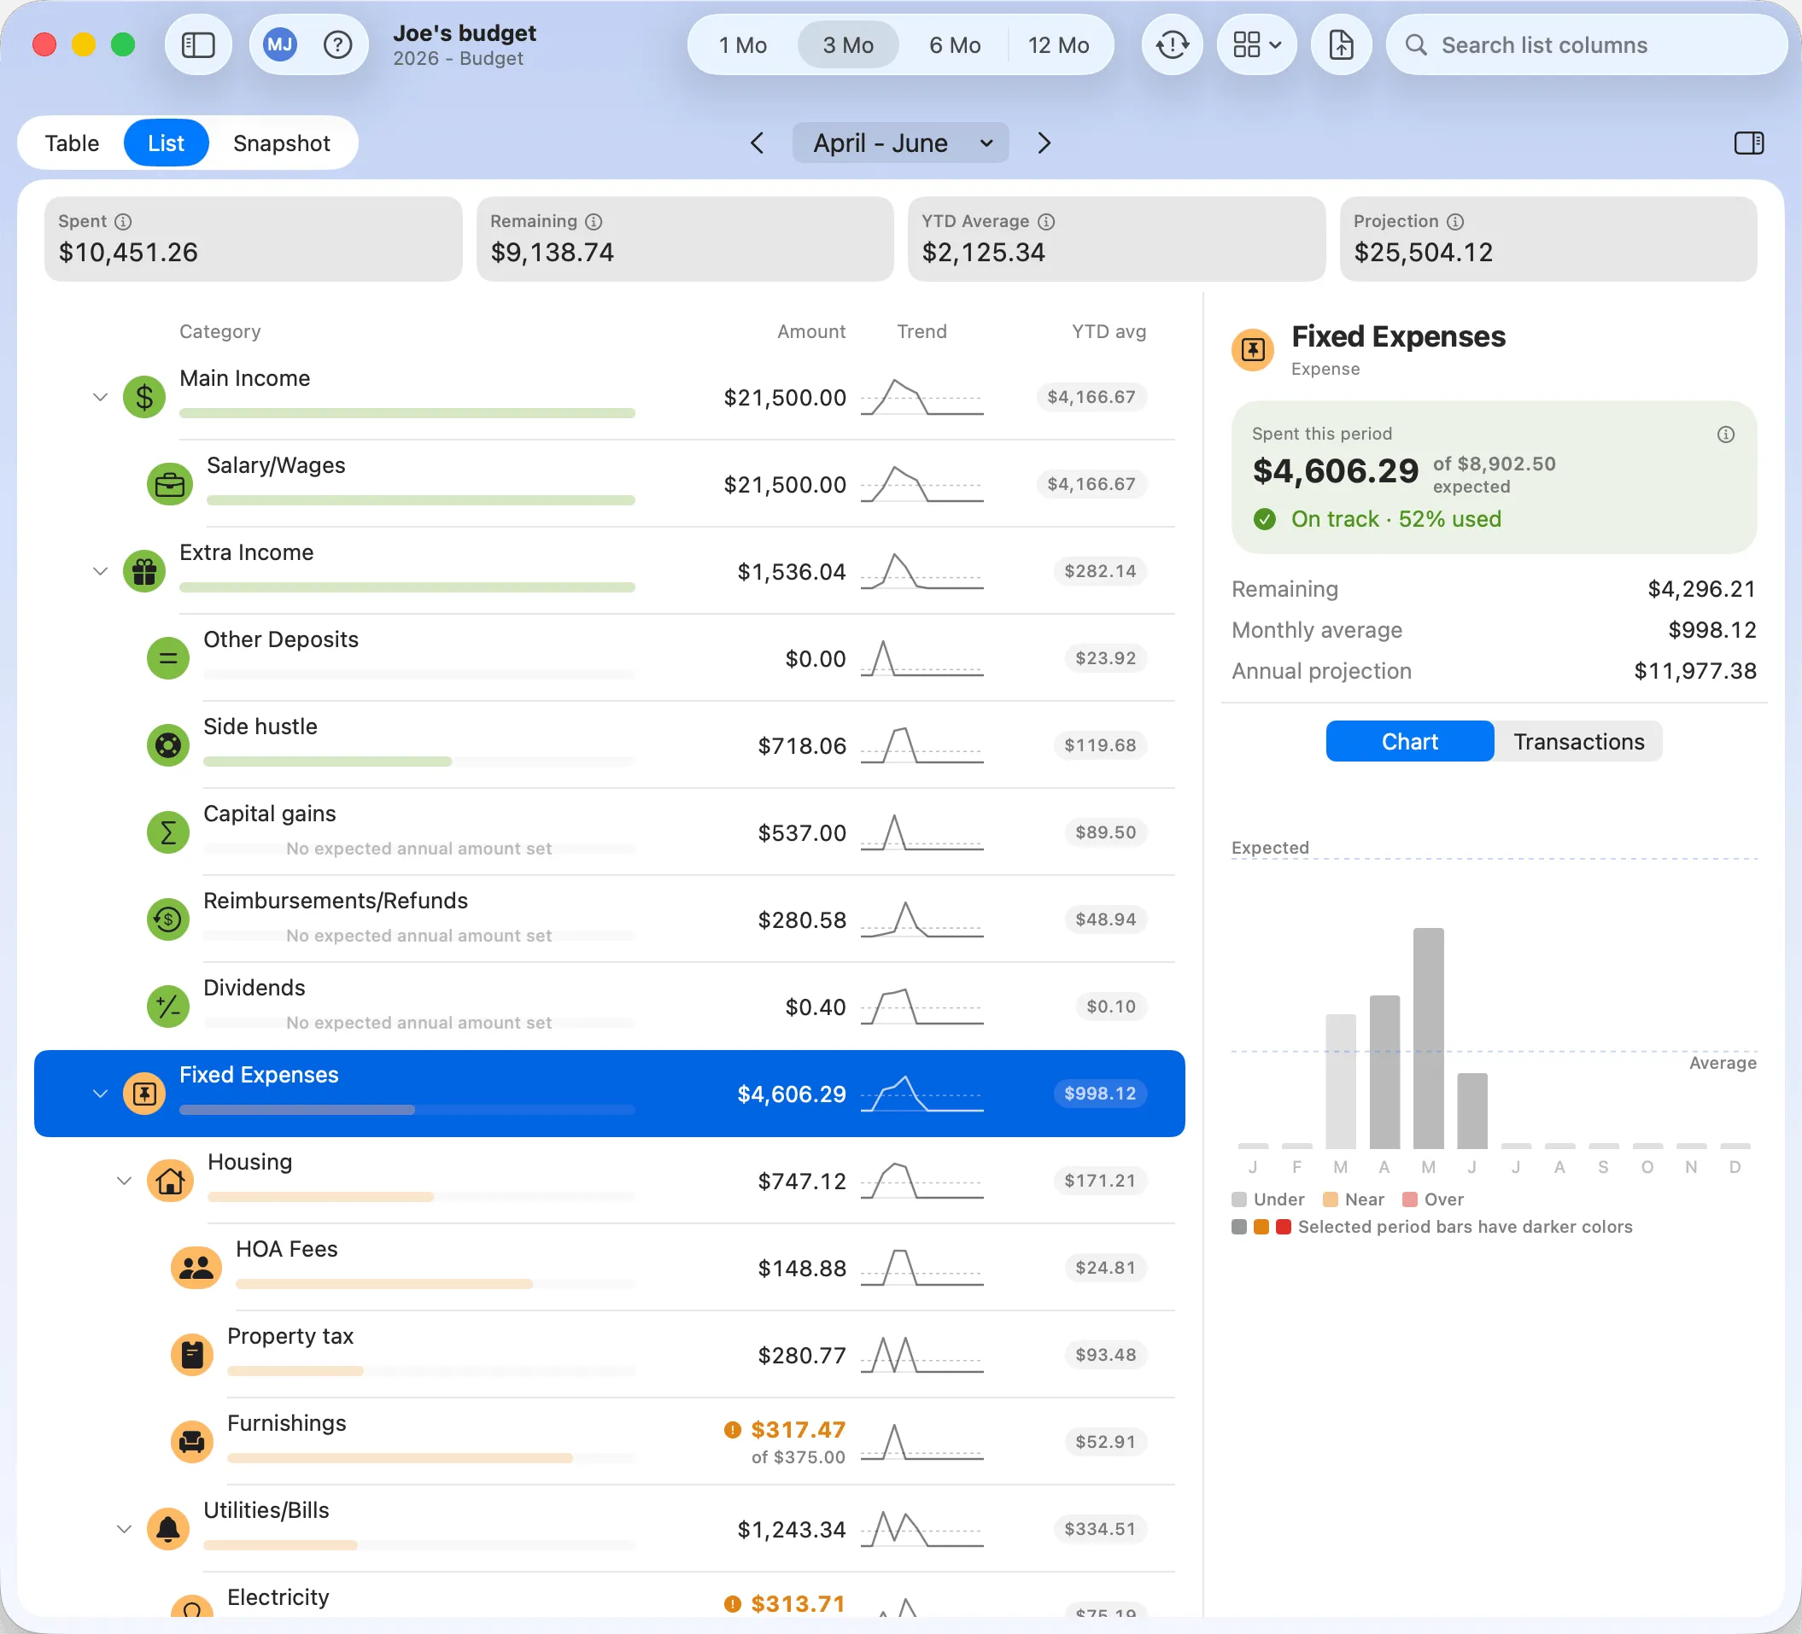1802x1634 pixels.
Task: Select the 1 Mo period
Action: 743,44
